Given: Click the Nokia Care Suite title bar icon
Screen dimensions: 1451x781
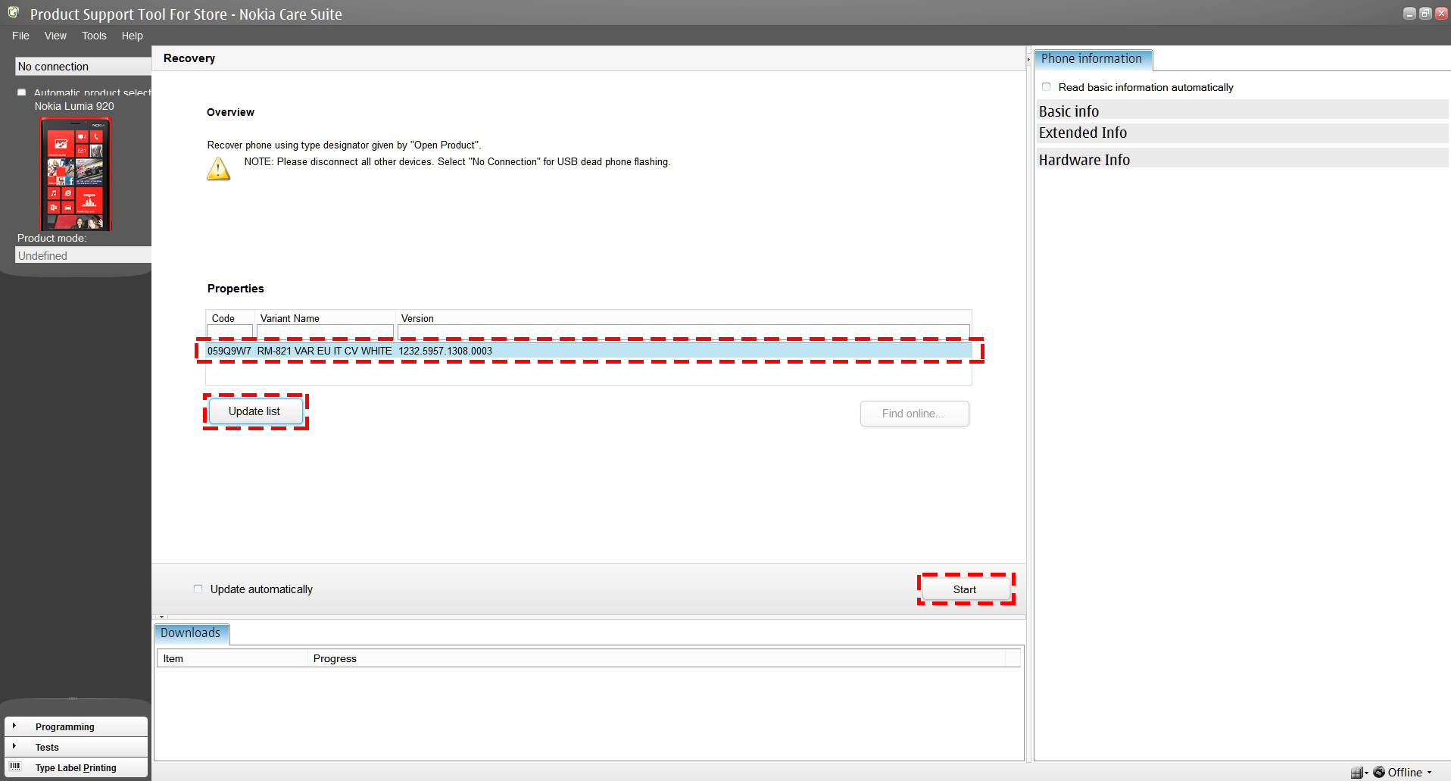Looking at the screenshot, I should click(x=14, y=12).
